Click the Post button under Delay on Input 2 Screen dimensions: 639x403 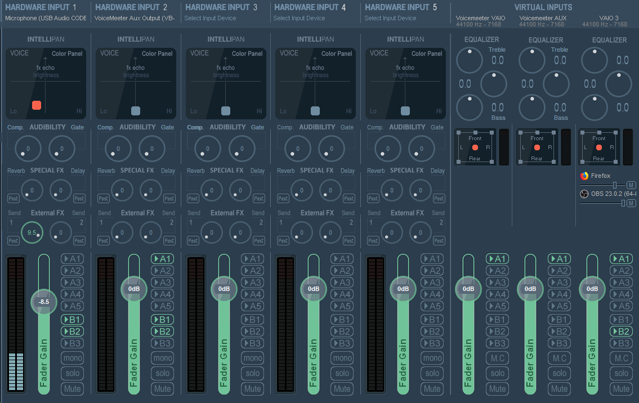(x=169, y=199)
